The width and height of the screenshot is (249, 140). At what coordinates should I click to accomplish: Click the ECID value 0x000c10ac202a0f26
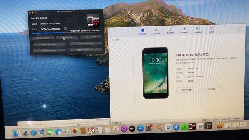(x=50, y=29)
